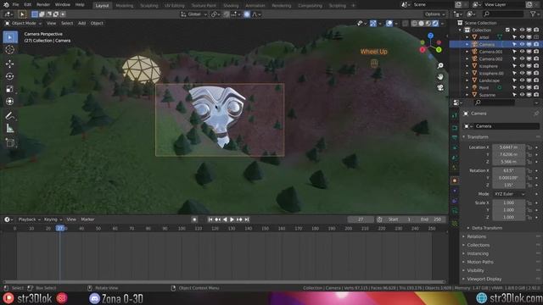543x305 pixels.
Task: Toggle eye icon for Camera.001
Action: pyautogui.click(x=522, y=52)
